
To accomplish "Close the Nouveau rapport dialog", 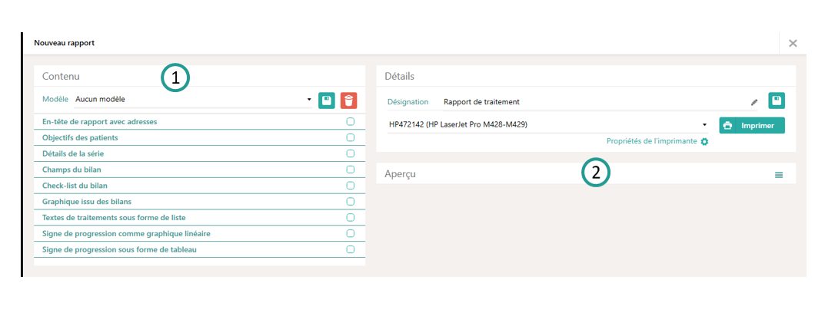I will point(793,43).
